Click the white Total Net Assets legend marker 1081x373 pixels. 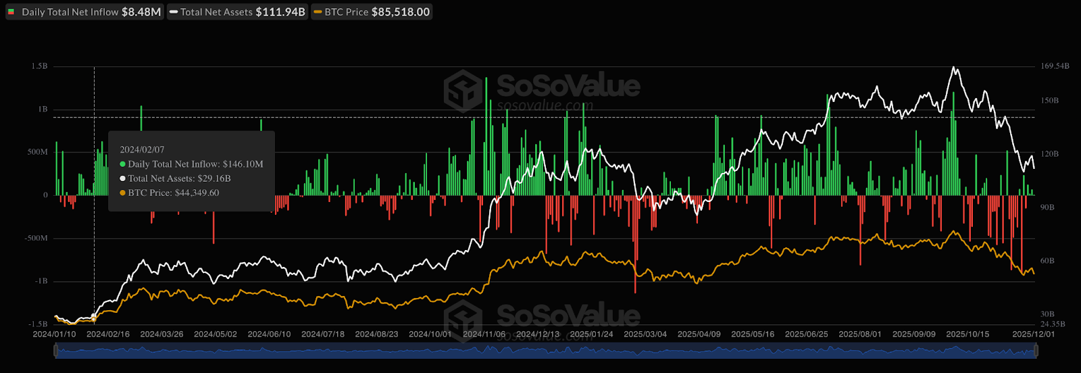[174, 12]
